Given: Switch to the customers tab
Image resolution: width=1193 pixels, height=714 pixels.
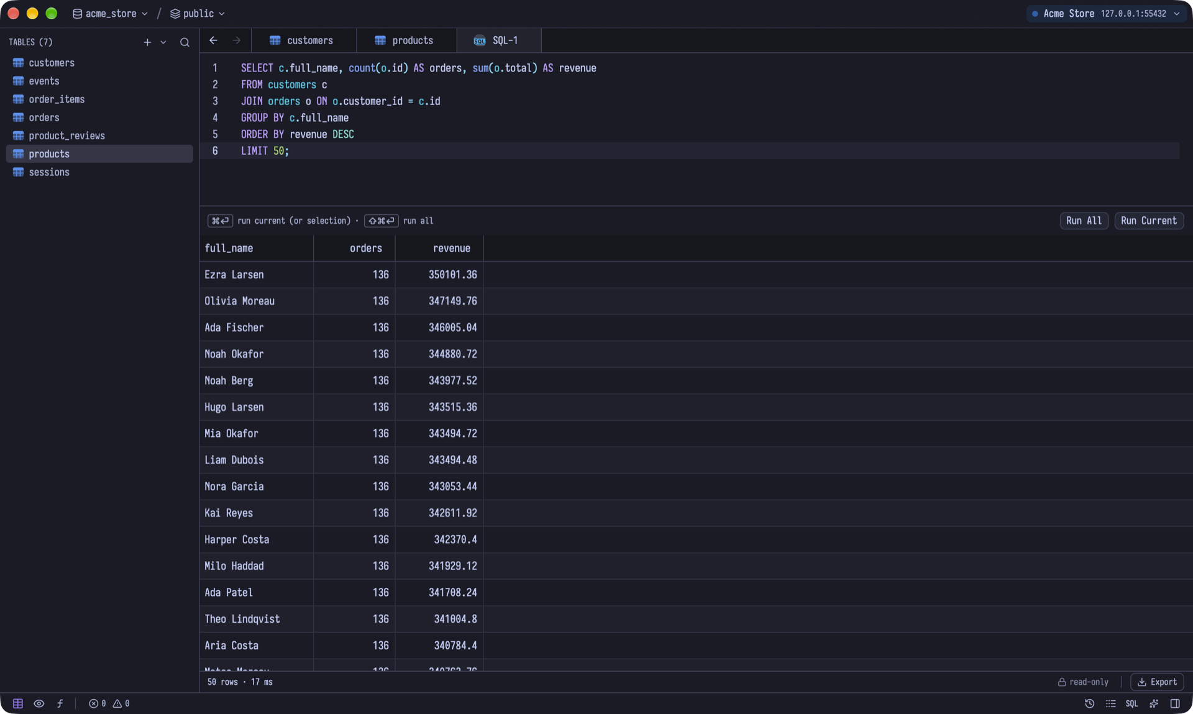Looking at the screenshot, I should (304, 40).
